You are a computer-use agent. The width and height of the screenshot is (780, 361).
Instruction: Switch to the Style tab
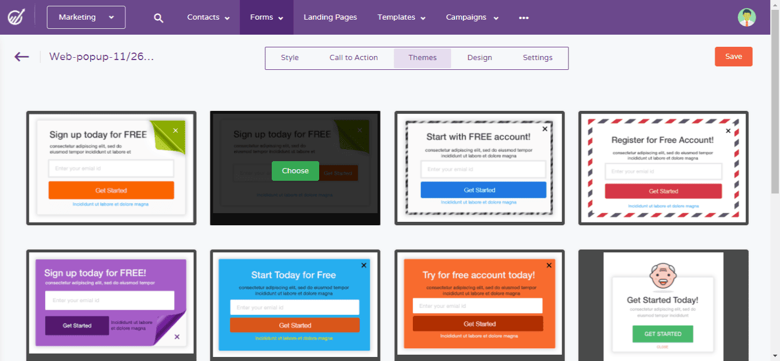point(290,58)
